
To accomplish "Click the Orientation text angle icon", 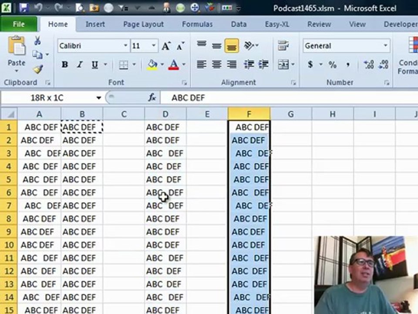I will [249, 46].
